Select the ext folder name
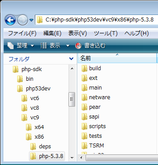This screenshot has height=165, width=158. pos(93,78)
